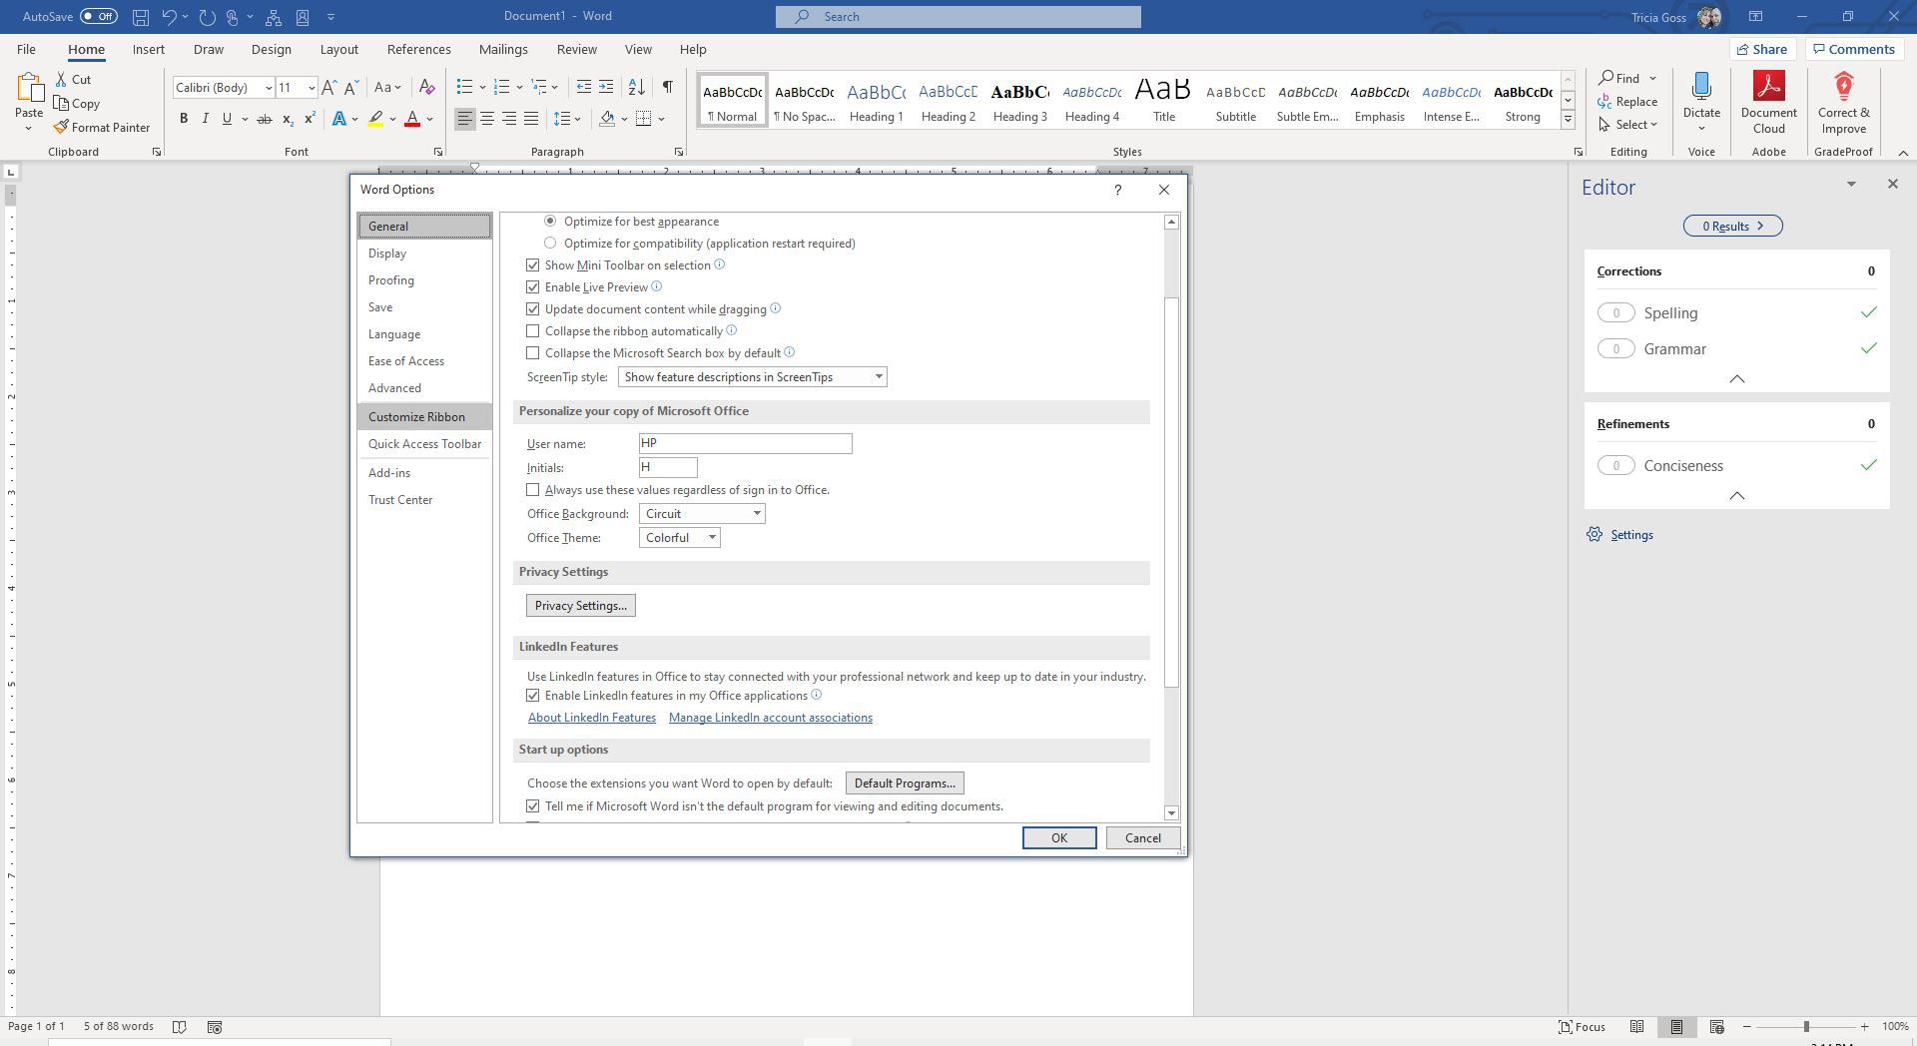Collapse the Refinements section in Editor
Screen dimensions: 1917x1046
click(1737, 496)
